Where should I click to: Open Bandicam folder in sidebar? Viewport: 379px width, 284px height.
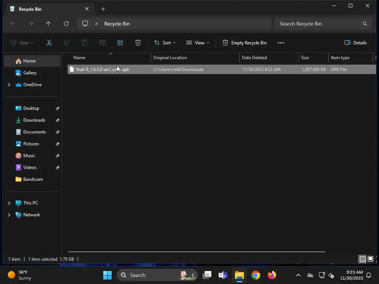[33, 179]
